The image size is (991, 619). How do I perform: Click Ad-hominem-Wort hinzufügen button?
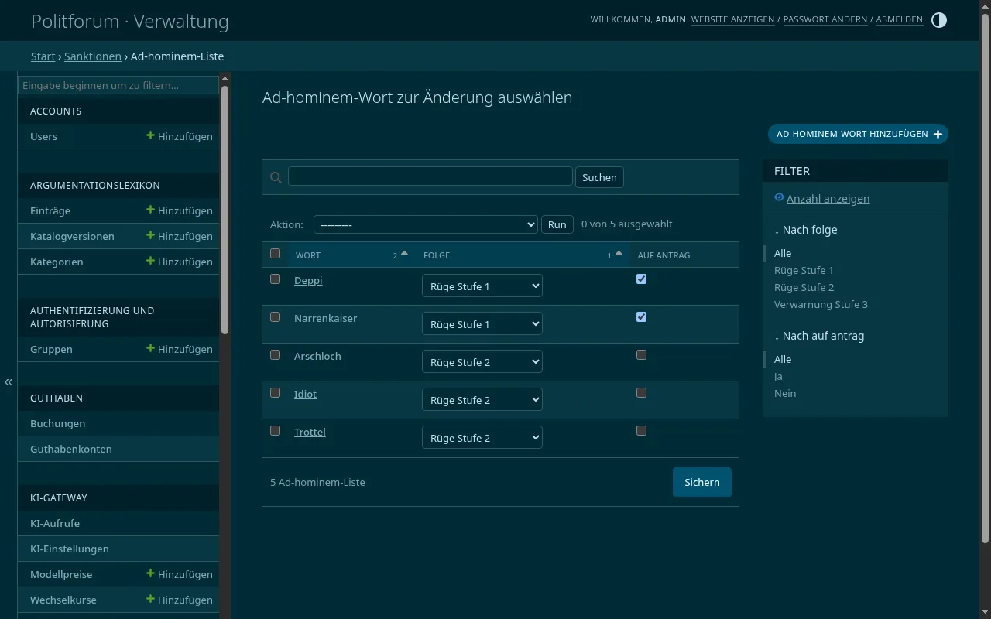858,134
